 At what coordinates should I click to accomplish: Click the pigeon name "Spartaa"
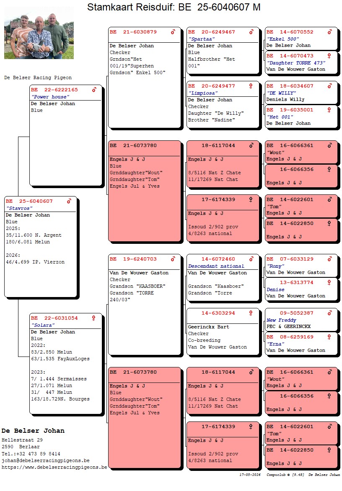click(202, 39)
